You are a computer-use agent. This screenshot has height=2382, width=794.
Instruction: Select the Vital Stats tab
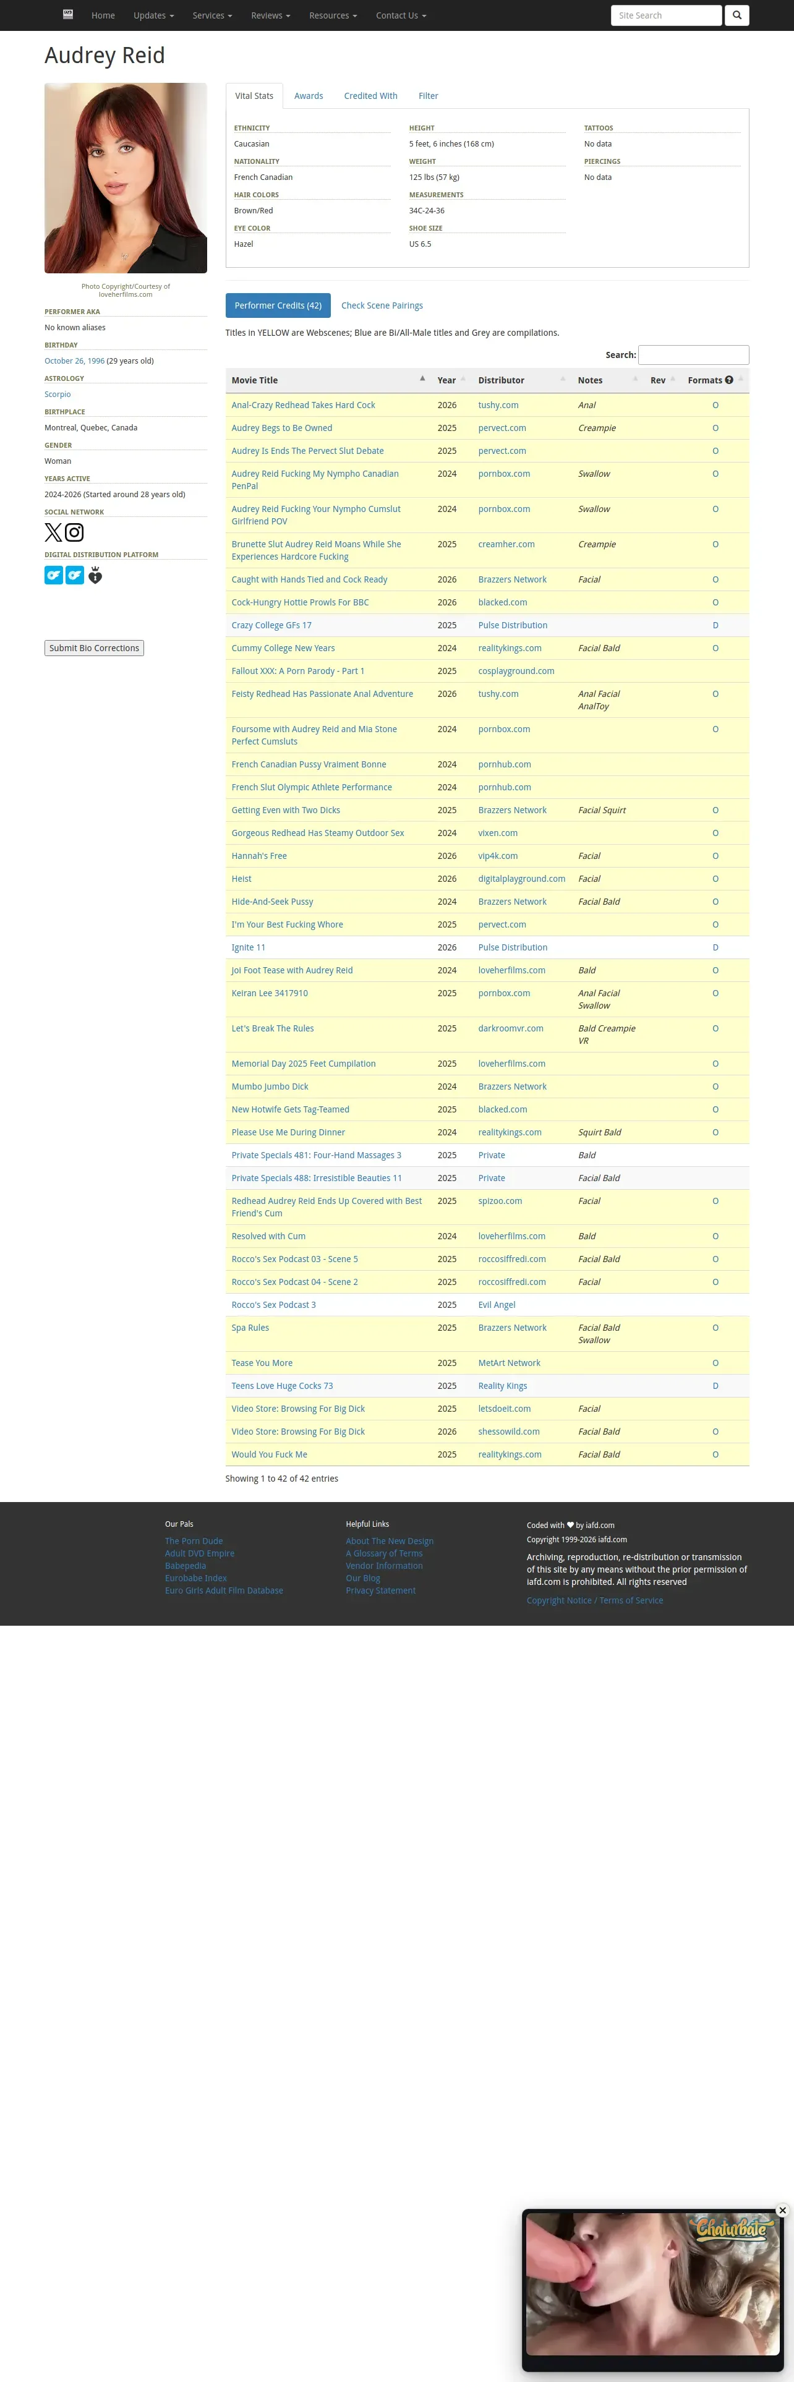[x=254, y=96]
